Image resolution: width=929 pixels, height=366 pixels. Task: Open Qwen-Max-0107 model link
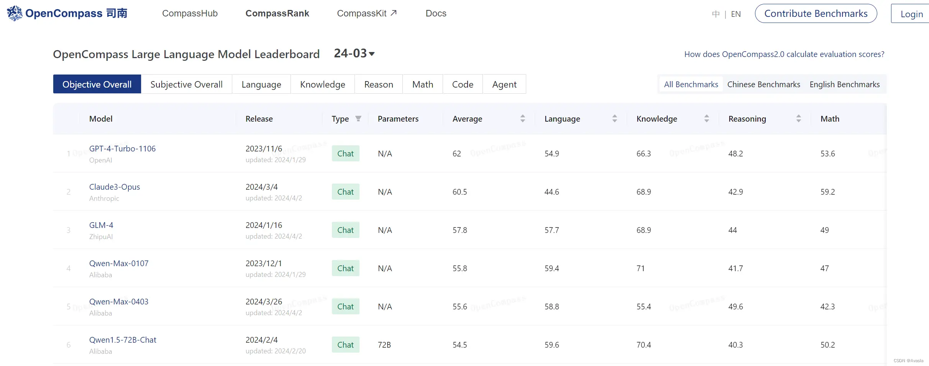pos(119,263)
